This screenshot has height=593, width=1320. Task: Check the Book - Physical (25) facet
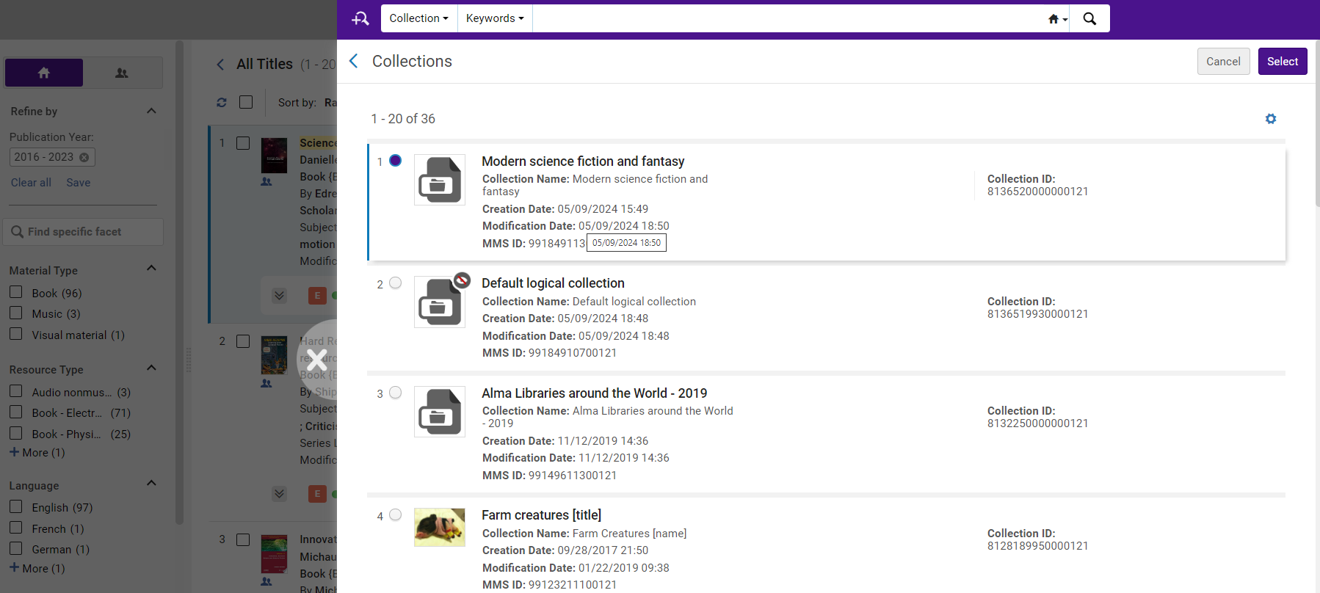coord(16,433)
